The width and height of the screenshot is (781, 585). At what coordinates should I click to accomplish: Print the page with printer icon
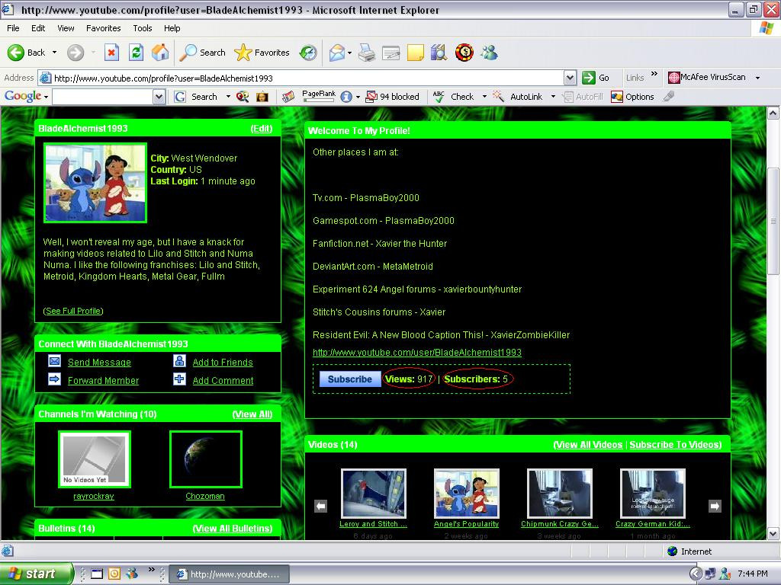coord(367,53)
